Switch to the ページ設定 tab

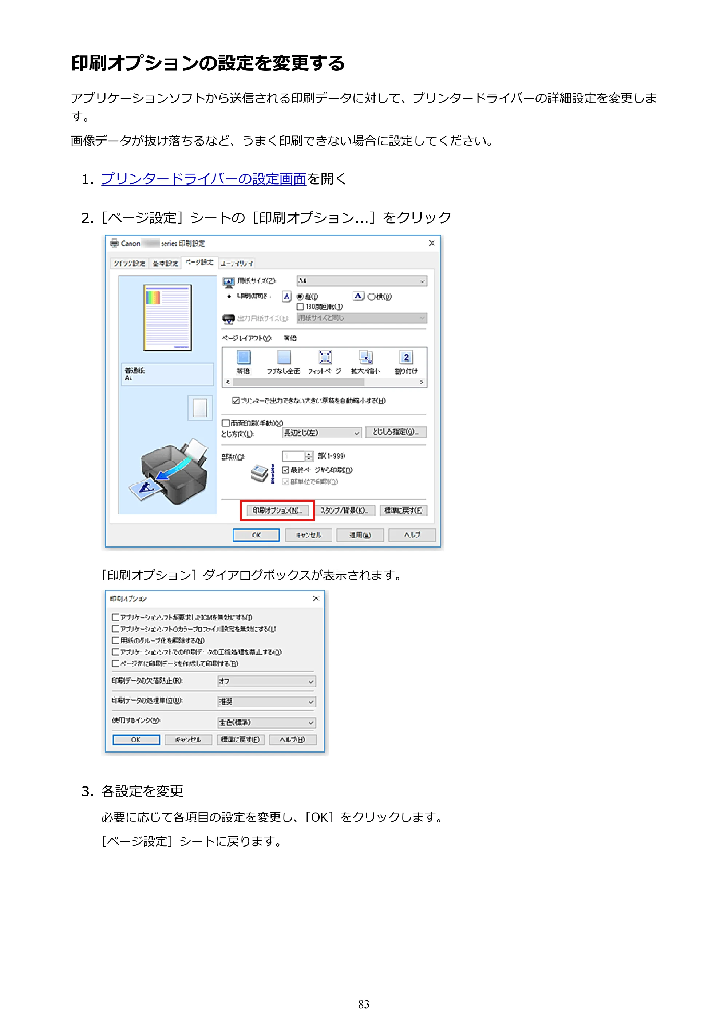199,262
